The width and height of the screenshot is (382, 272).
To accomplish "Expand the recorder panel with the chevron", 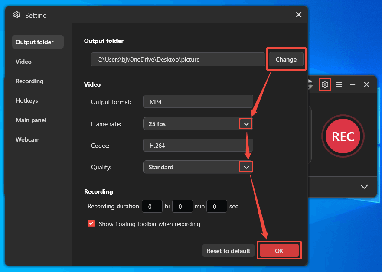I will click(x=364, y=187).
